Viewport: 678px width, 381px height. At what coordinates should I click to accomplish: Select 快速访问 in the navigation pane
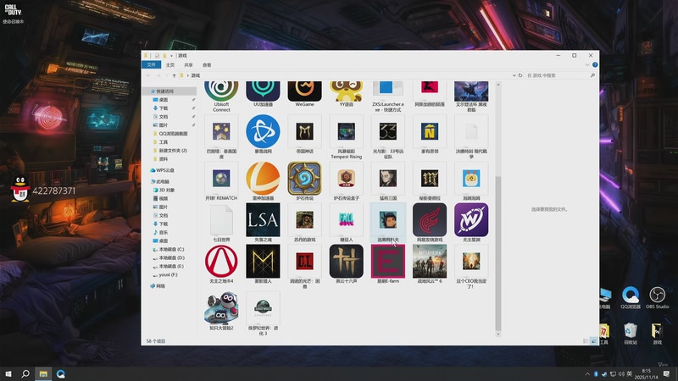point(164,91)
